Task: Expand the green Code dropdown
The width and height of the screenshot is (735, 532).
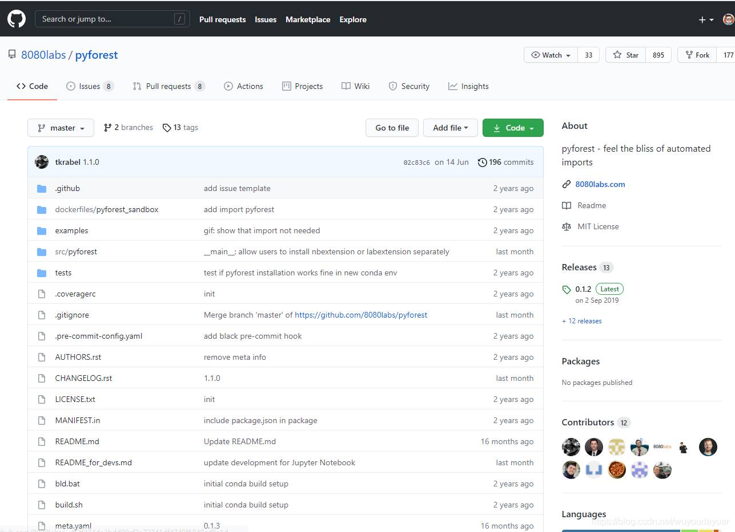Action: (x=512, y=128)
